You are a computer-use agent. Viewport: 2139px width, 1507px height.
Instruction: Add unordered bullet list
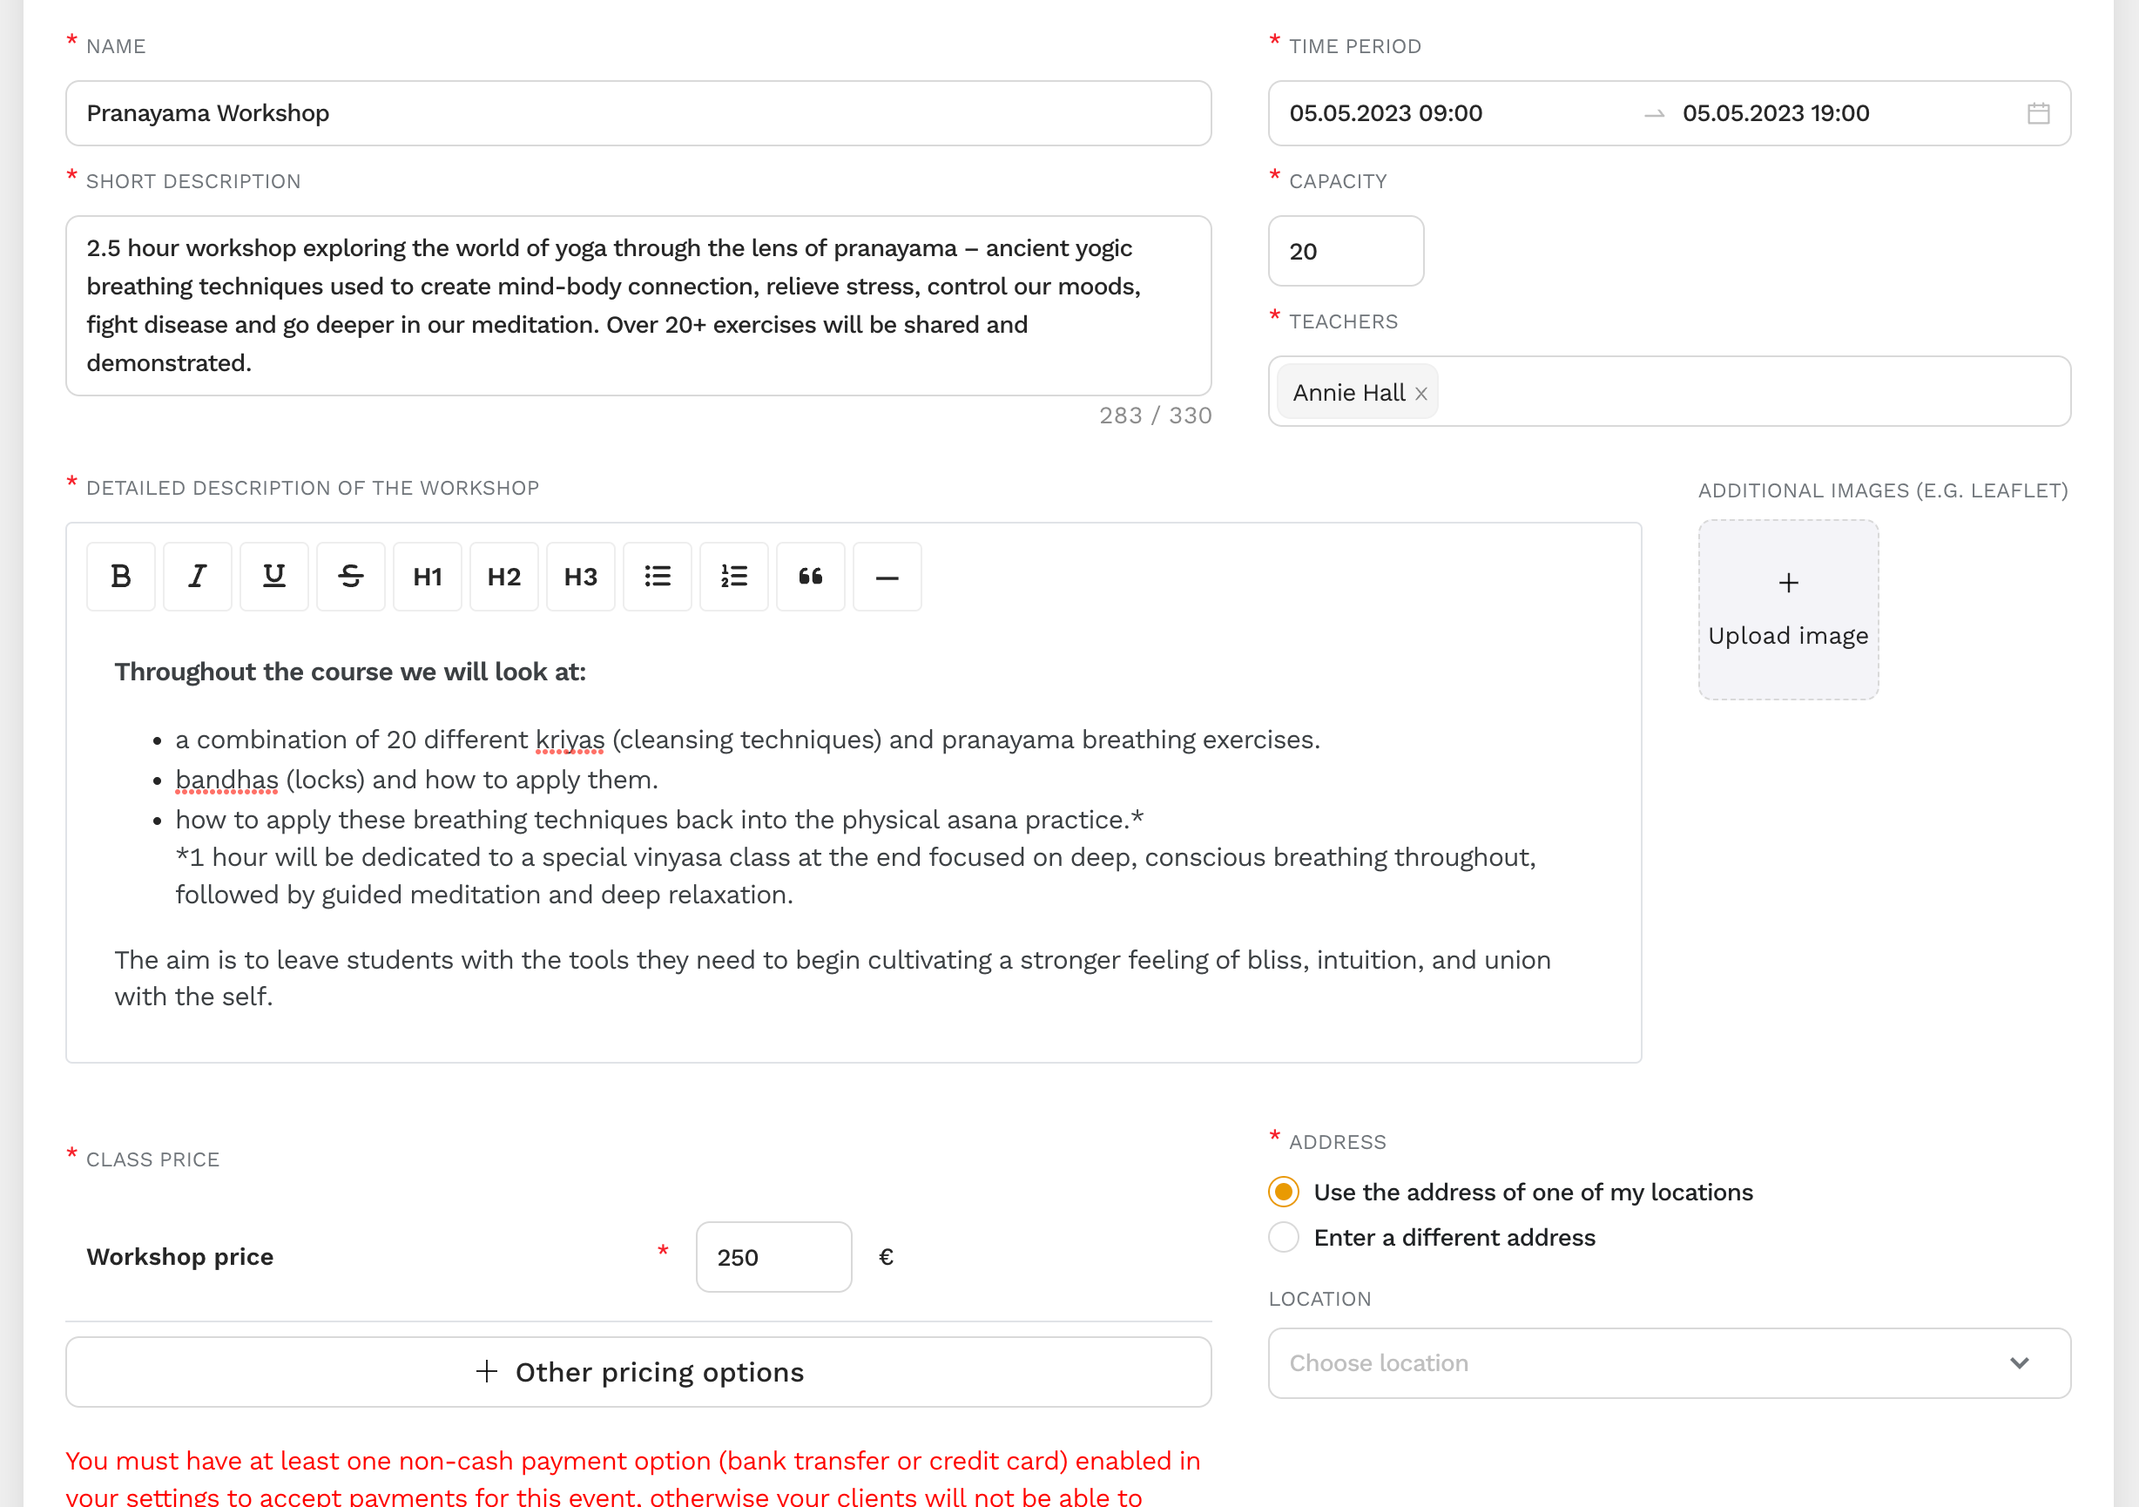(x=657, y=576)
